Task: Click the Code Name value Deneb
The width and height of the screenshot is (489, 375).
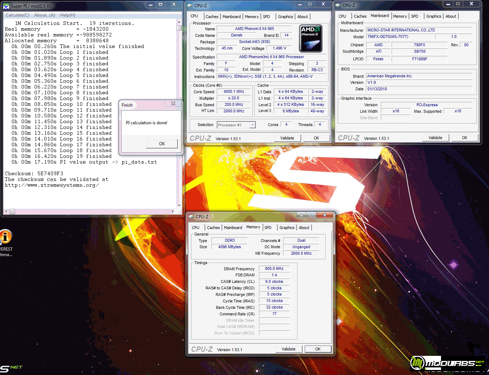Action: click(x=237, y=35)
